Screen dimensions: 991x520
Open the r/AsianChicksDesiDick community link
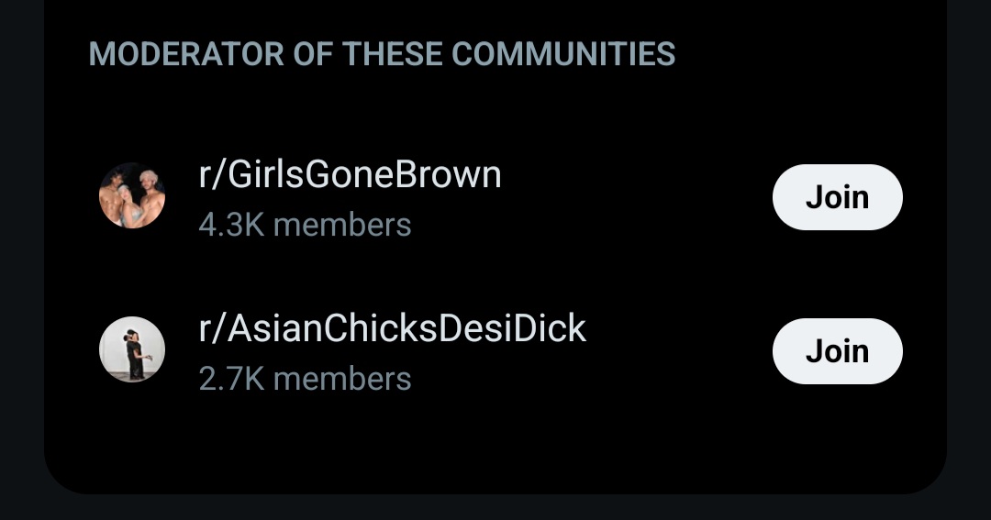click(x=393, y=328)
